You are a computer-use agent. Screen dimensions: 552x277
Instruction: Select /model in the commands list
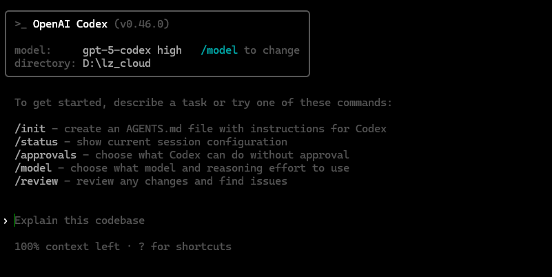(33, 168)
